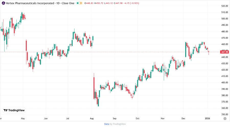The image size is (230, 127).
Task: Click the Sep label on time axis
Action: tap(114, 118)
